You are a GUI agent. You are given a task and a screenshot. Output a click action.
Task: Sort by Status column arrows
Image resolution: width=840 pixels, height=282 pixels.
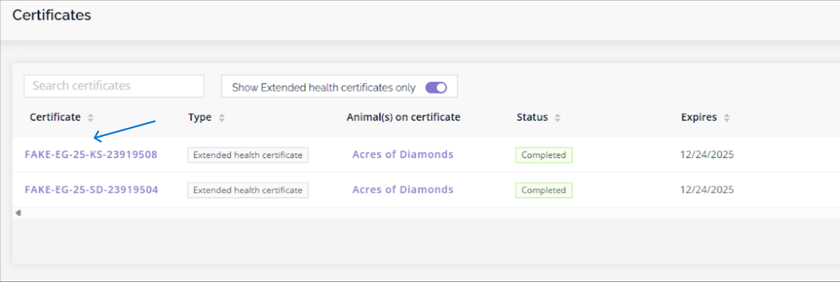pos(558,118)
